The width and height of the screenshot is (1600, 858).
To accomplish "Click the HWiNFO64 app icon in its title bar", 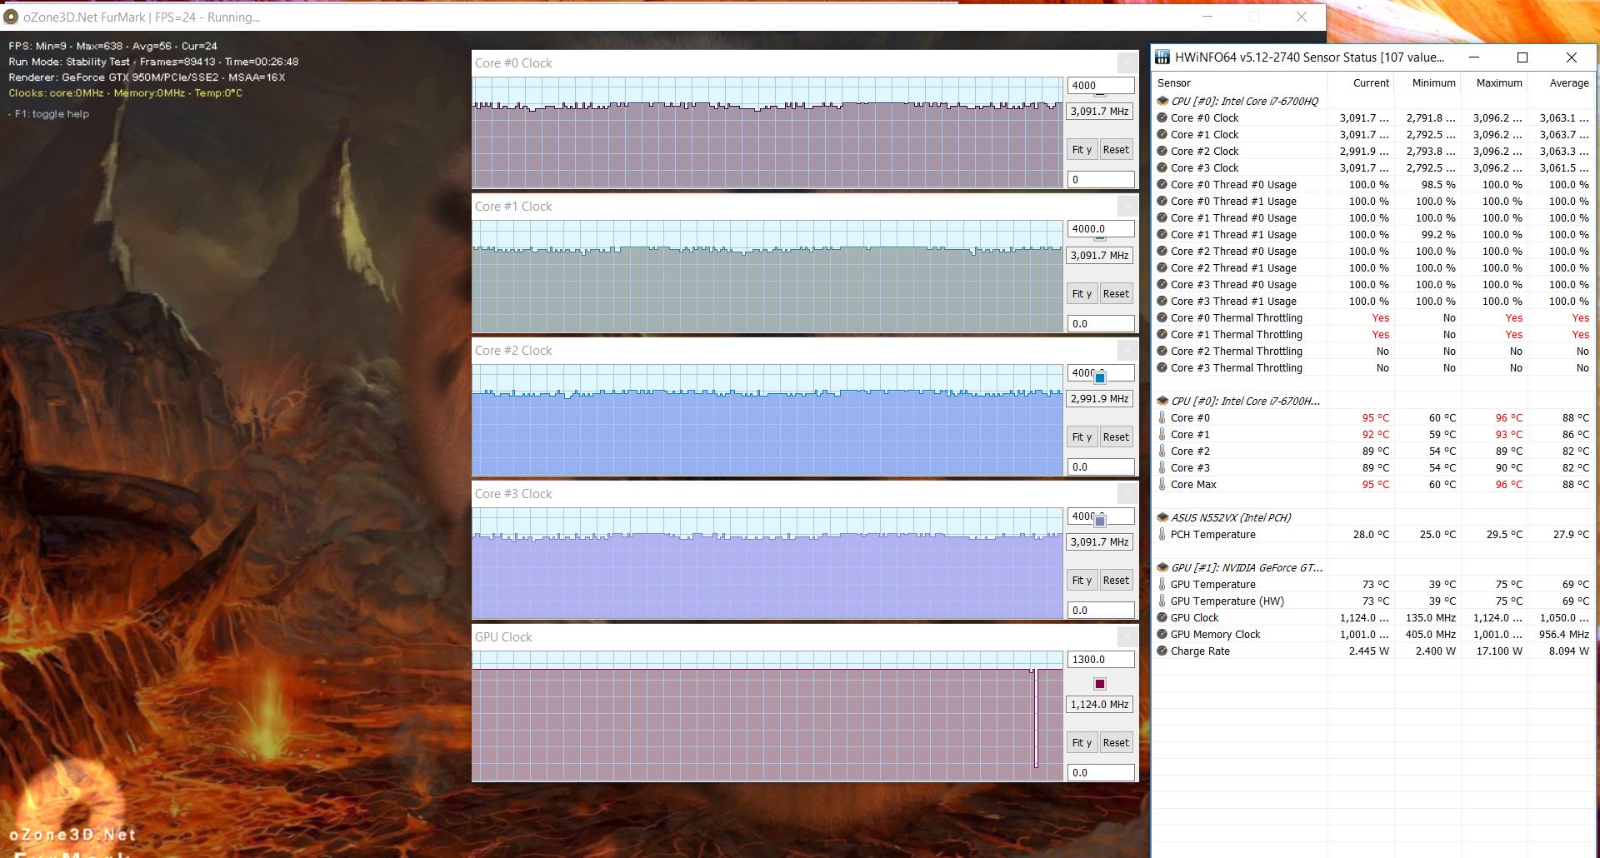I will pyautogui.click(x=1162, y=57).
